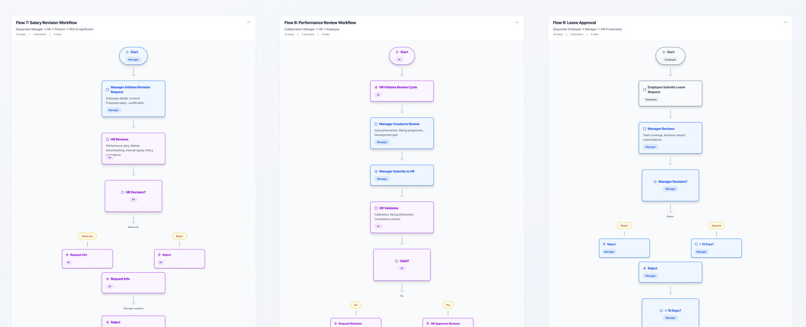Click the play icon in Flow 7's Start node
This screenshot has height=327, width=806.
coord(127,52)
